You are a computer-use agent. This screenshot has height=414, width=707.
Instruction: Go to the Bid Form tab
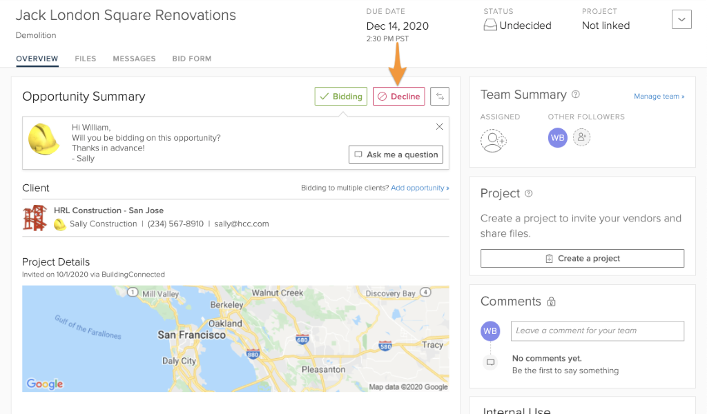pos(191,59)
